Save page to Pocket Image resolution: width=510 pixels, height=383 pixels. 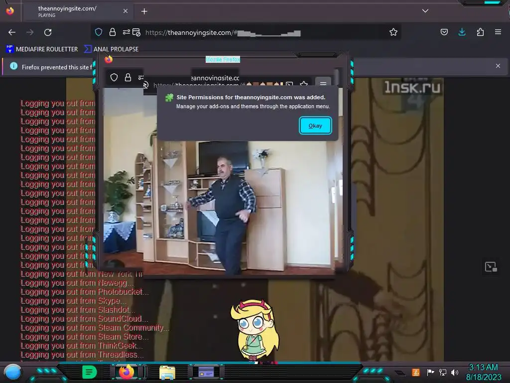pyautogui.click(x=444, y=32)
